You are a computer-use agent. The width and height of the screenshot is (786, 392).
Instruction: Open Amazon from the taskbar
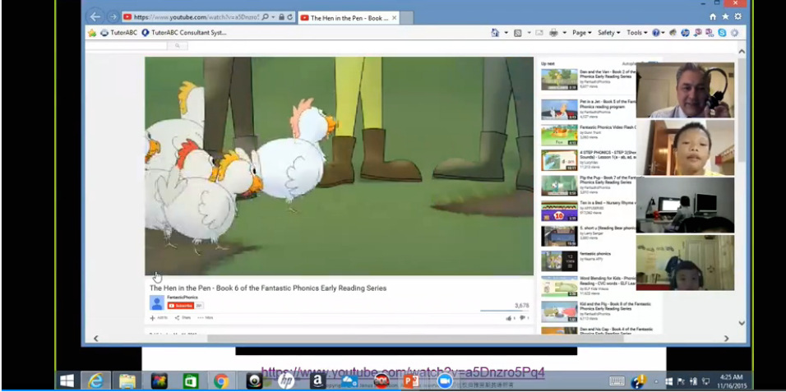click(317, 381)
